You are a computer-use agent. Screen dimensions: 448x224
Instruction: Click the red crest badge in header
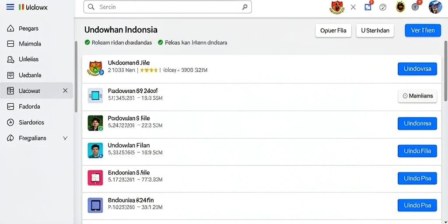[337, 7]
